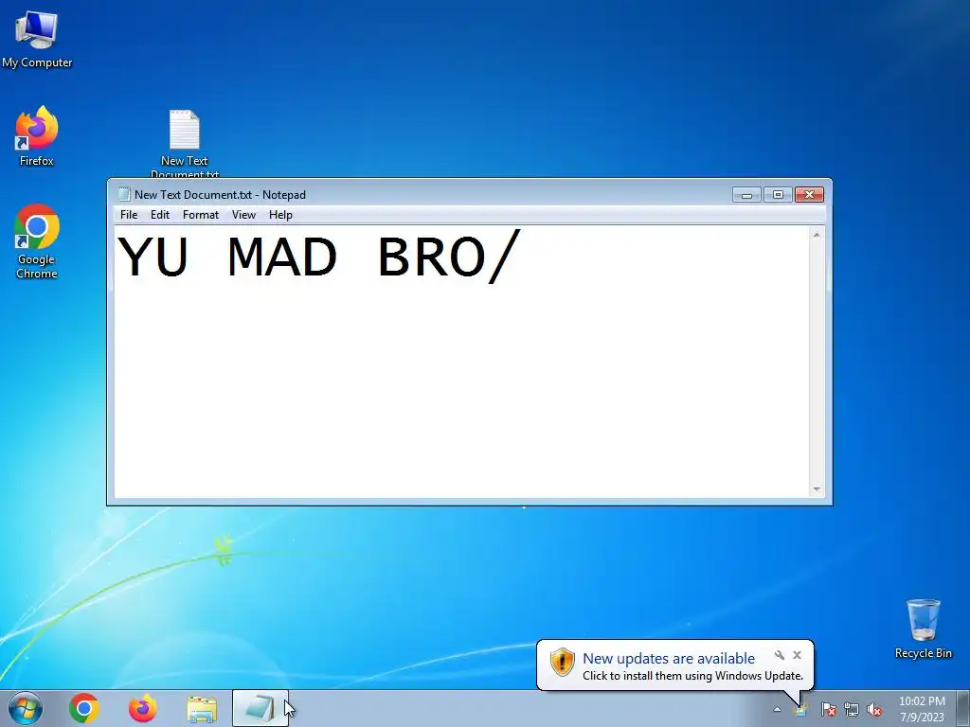Click the Windows Update tray icon
Image resolution: width=970 pixels, height=727 pixels.
pos(800,709)
